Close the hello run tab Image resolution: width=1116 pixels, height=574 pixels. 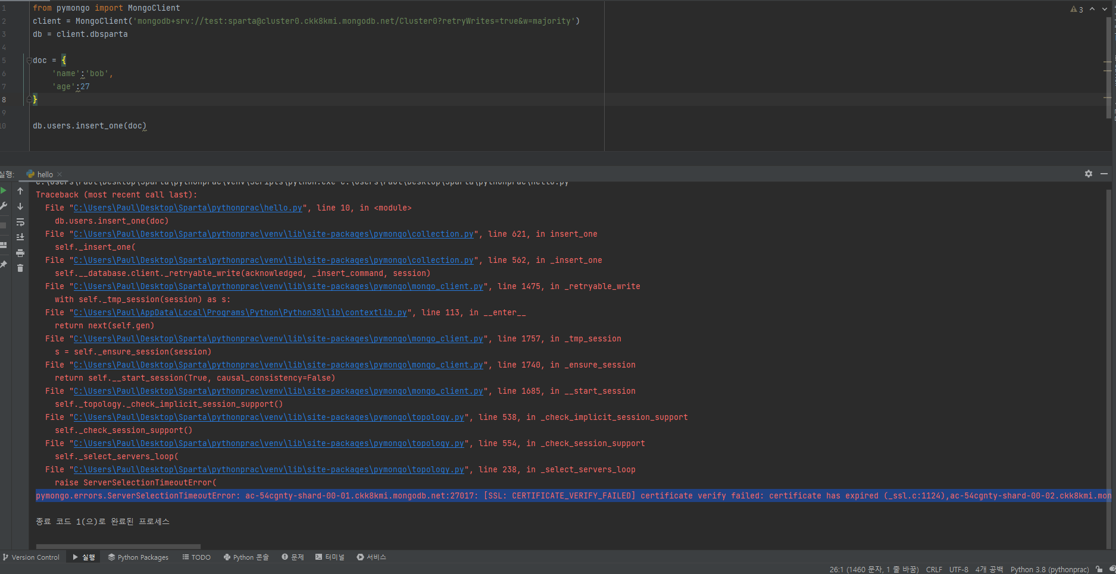tap(60, 174)
